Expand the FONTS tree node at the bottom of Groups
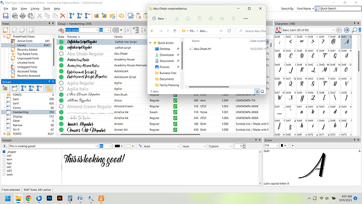 point(4,134)
